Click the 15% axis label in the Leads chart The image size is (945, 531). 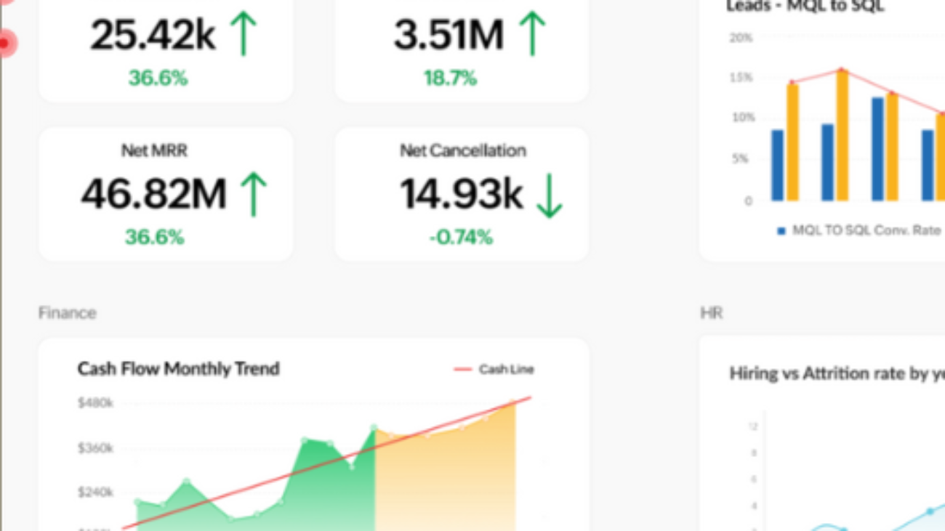click(x=742, y=77)
